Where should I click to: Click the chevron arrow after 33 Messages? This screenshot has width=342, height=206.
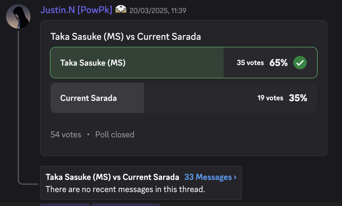[x=235, y=177]
